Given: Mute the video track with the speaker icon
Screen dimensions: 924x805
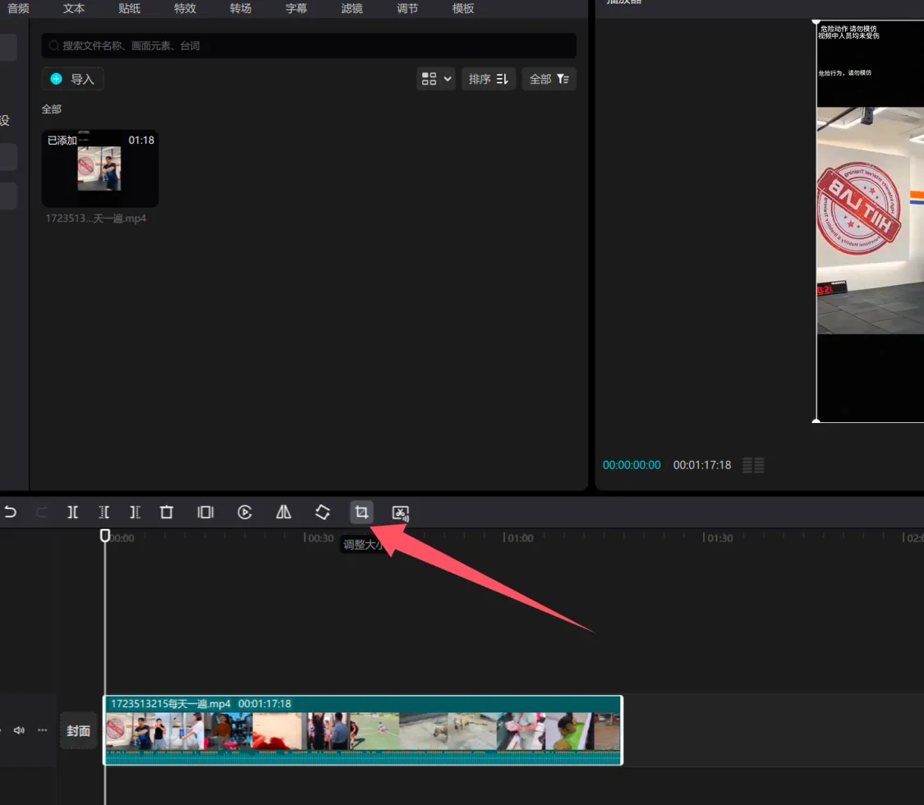Looking at the screenshot, I should pos(20,730).
